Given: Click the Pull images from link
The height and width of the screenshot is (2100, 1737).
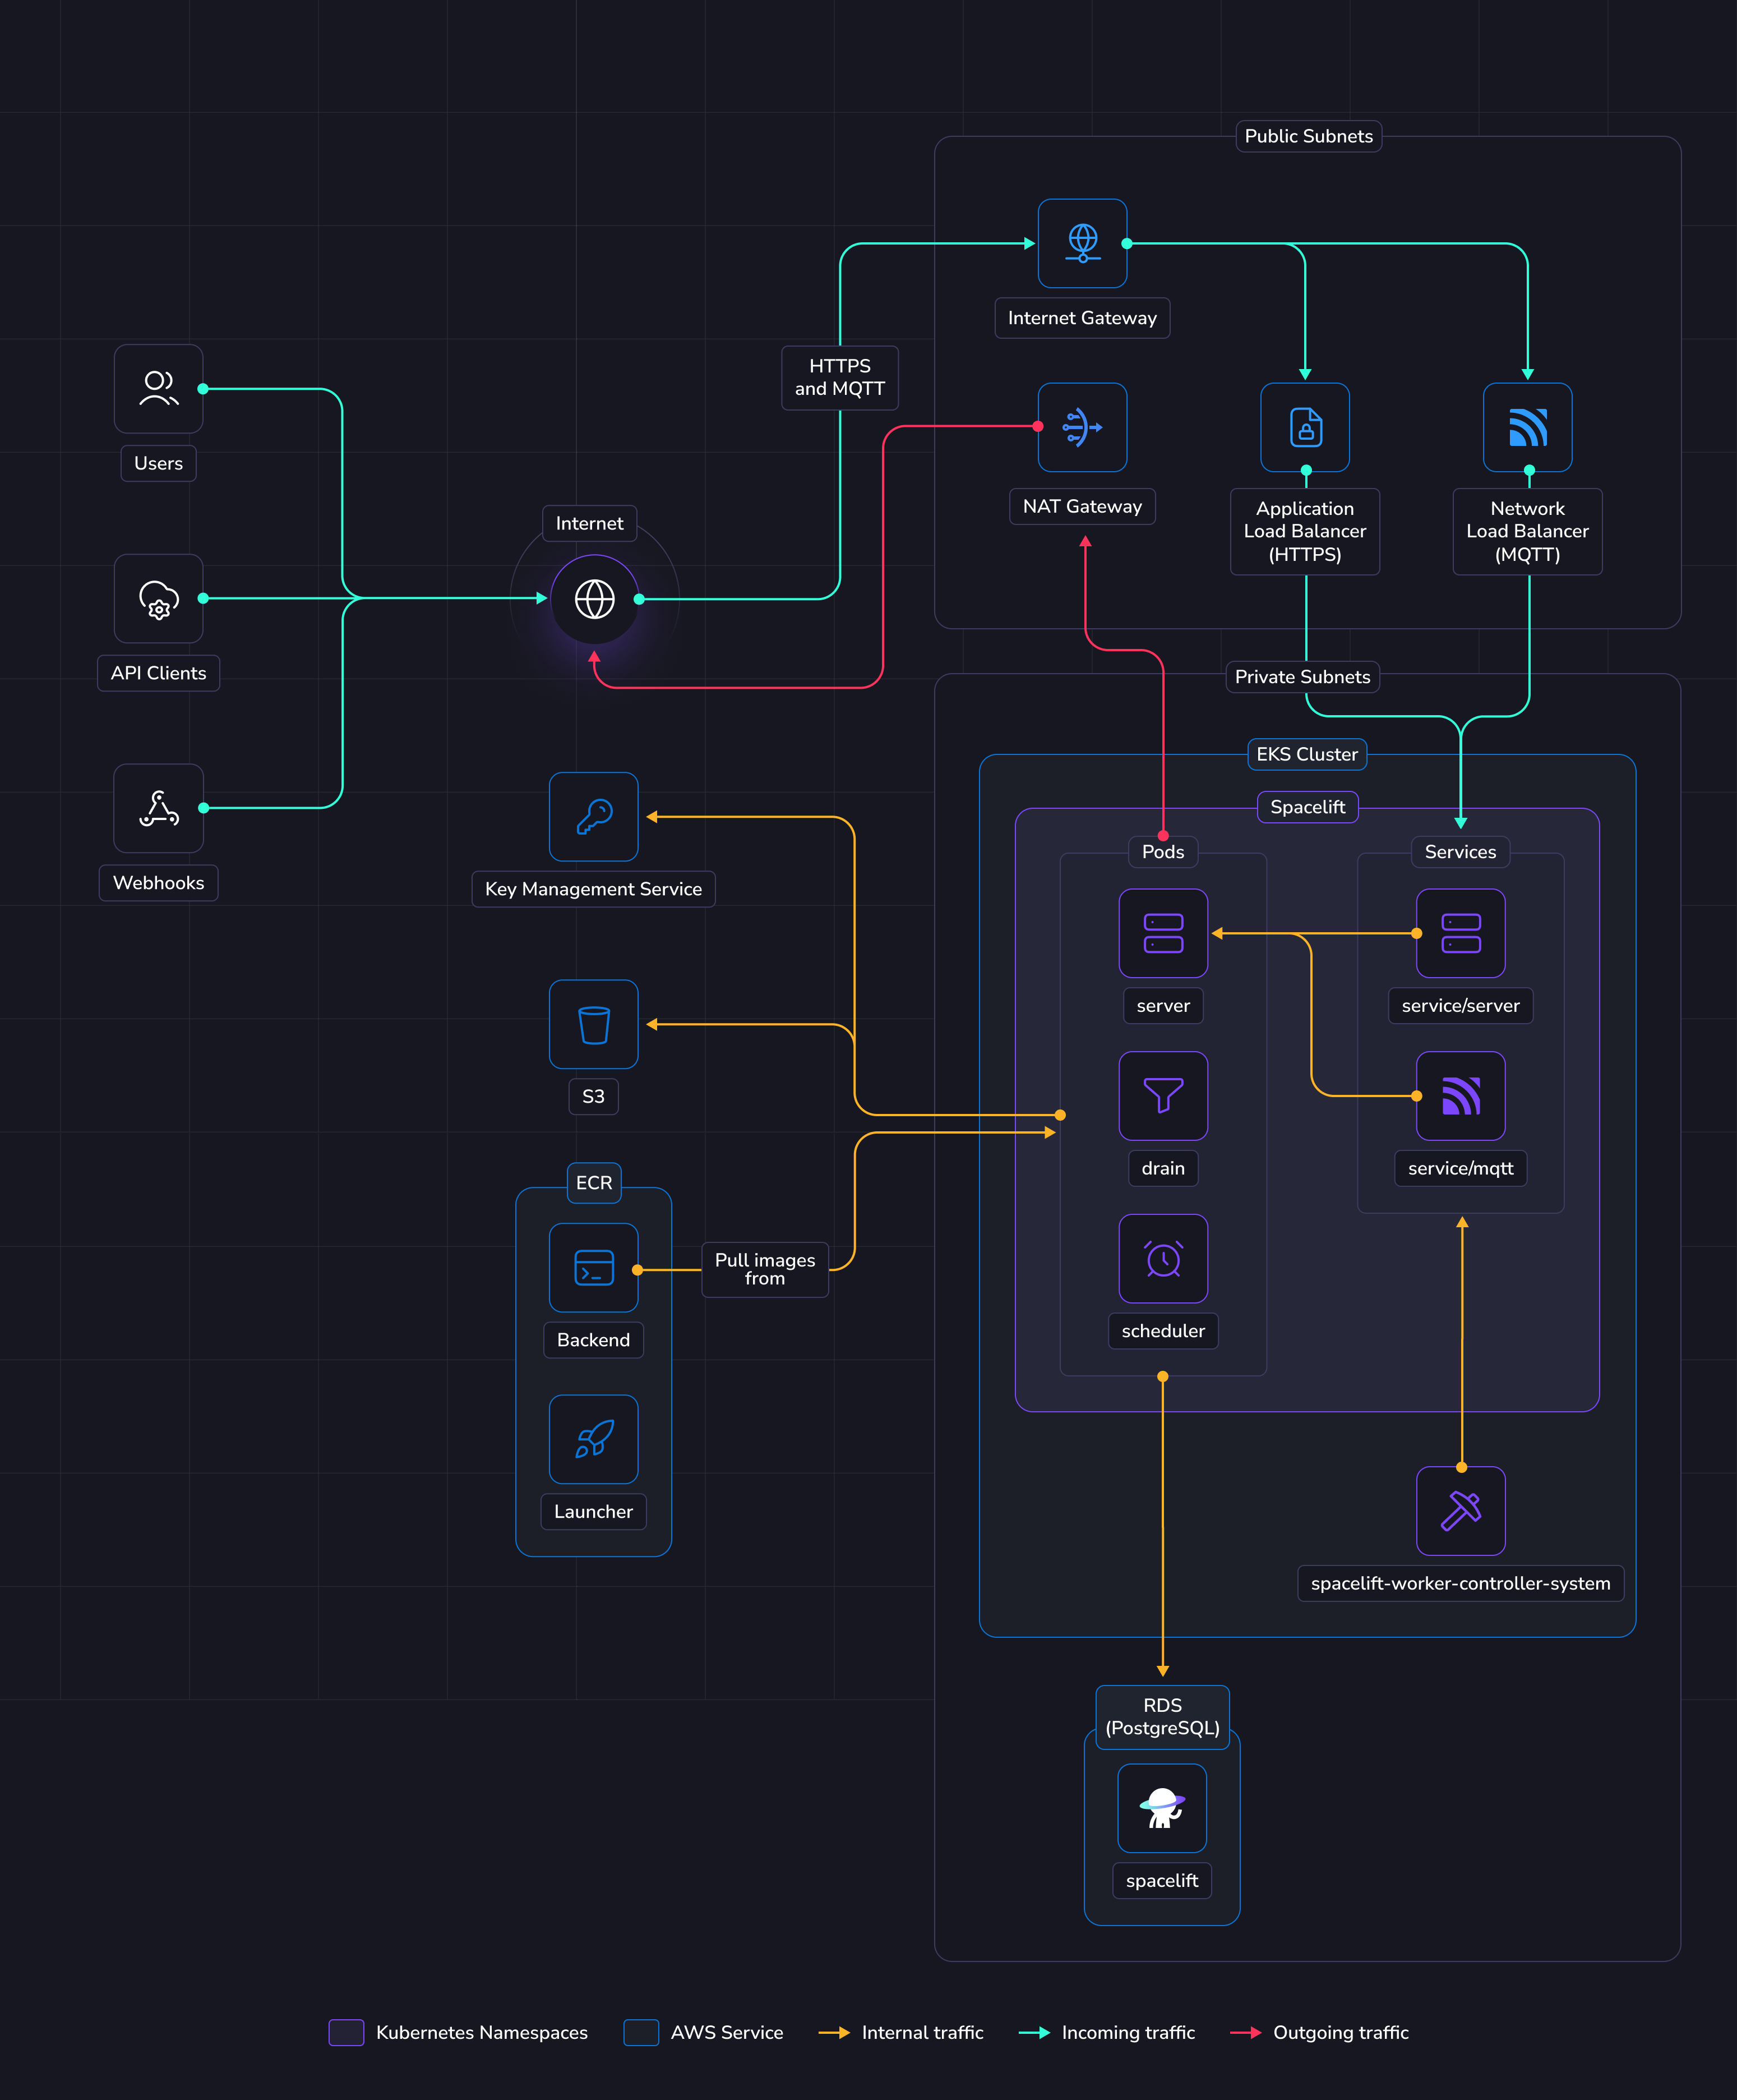Looking at the screenshot, I should point(765,1269).
